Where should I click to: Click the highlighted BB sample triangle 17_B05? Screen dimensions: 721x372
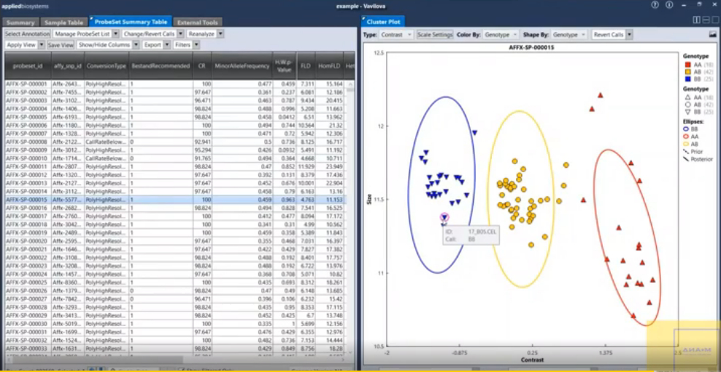[444, 217]
